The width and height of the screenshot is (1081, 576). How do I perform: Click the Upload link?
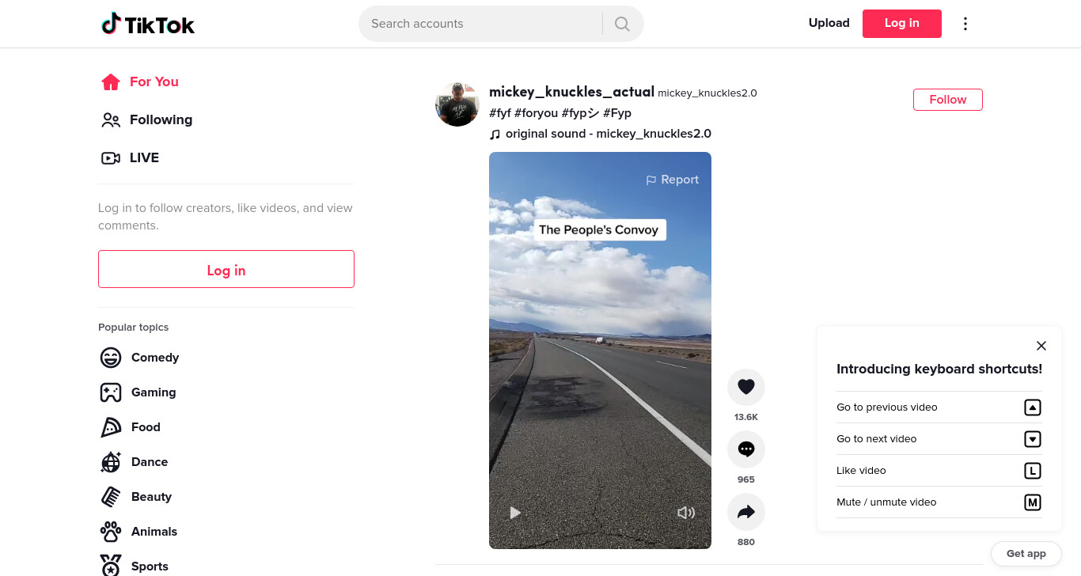point(829,23)
